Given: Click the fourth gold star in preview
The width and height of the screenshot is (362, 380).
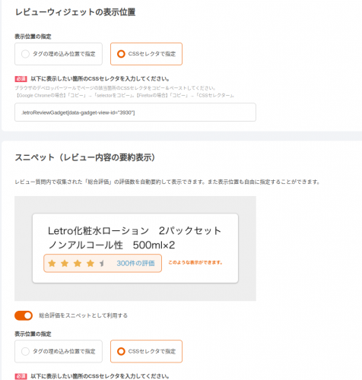Looking at the screenshot, I should [90, 264].
